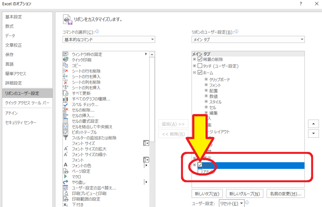The width and height of the screenshot is (322, 207).
Task: Expand the タッチ (ユーザー設定) tree node
Action: (x=194, y=66)
